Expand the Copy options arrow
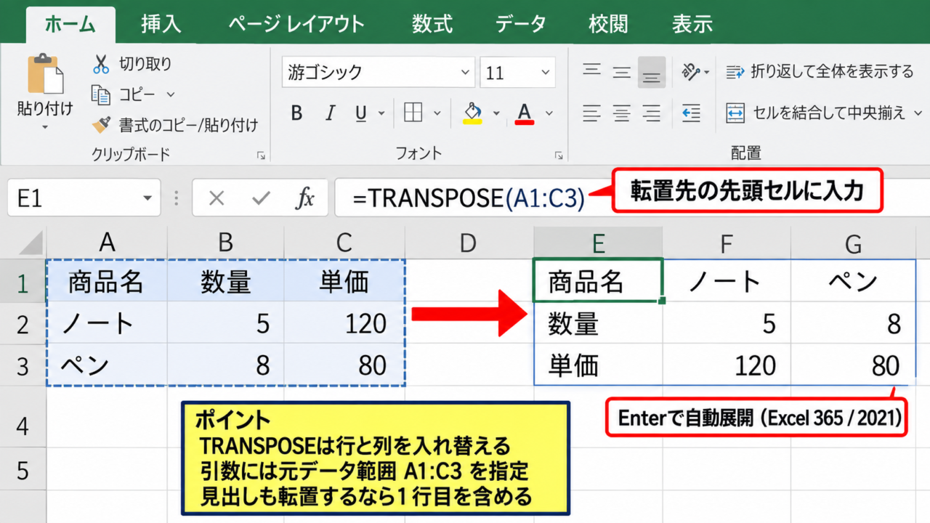930x523 pixels. coord(171,94)
